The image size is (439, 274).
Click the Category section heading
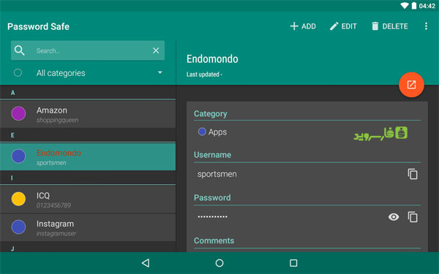tap(211, 114)
